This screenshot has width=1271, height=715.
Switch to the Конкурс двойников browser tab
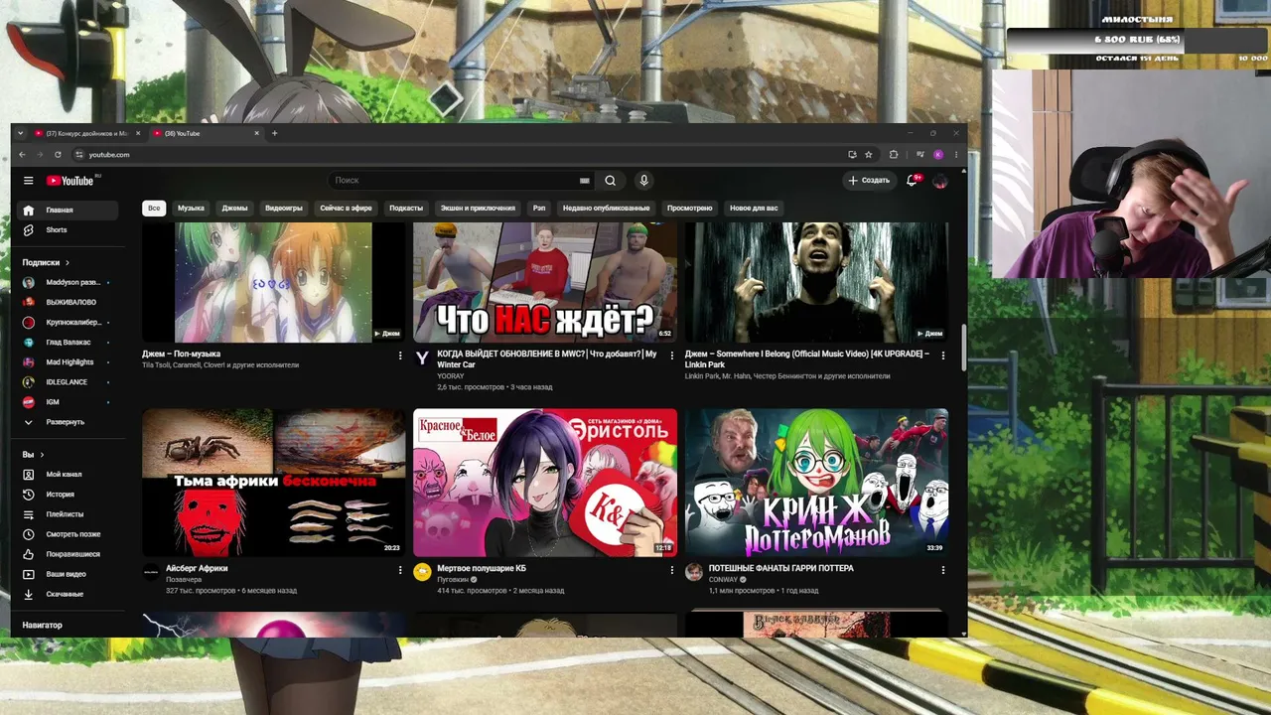tap(86, 133)
